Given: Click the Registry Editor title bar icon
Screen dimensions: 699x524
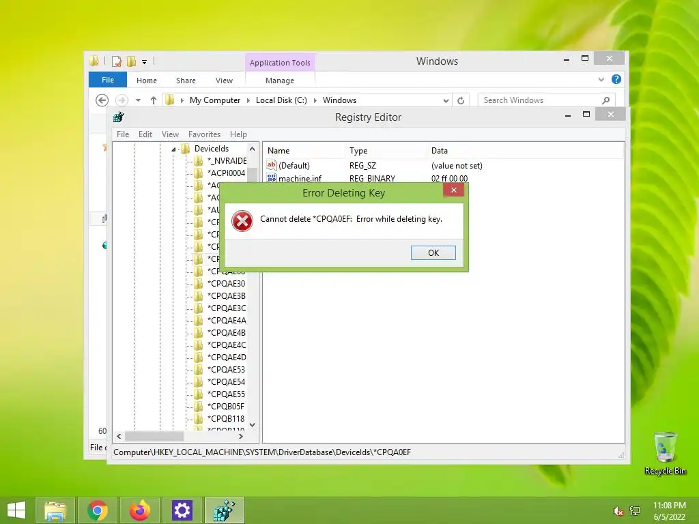Looking at the screenshot, I should tap(119, 117).
